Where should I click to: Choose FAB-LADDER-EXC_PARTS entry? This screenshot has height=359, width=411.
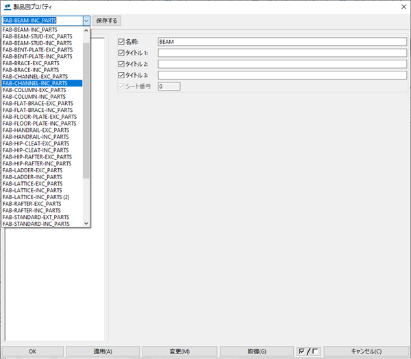tap(42, 170)
